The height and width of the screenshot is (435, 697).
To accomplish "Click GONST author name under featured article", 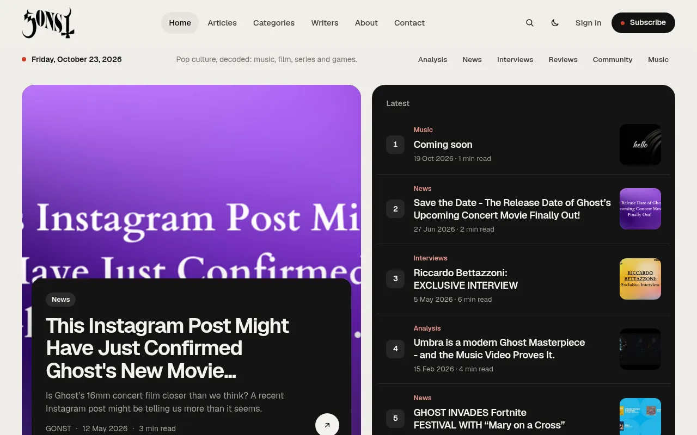I will [x=58, y=428].
